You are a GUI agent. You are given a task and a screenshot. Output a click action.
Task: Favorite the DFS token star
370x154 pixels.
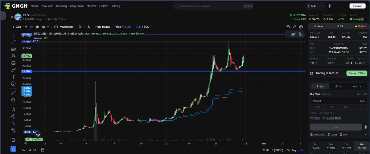point(12,17)
